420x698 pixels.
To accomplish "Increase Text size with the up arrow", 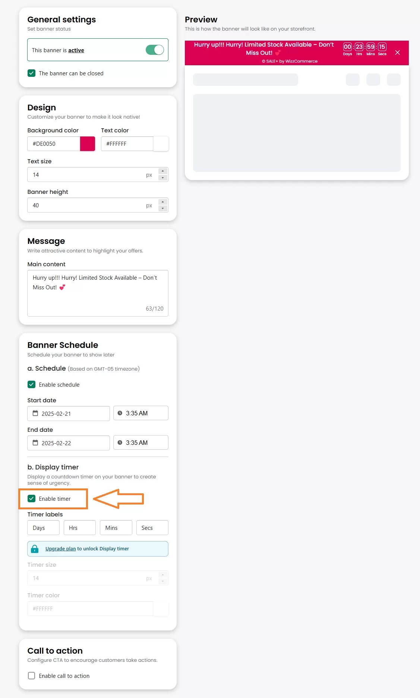I will tap(163, 171).
